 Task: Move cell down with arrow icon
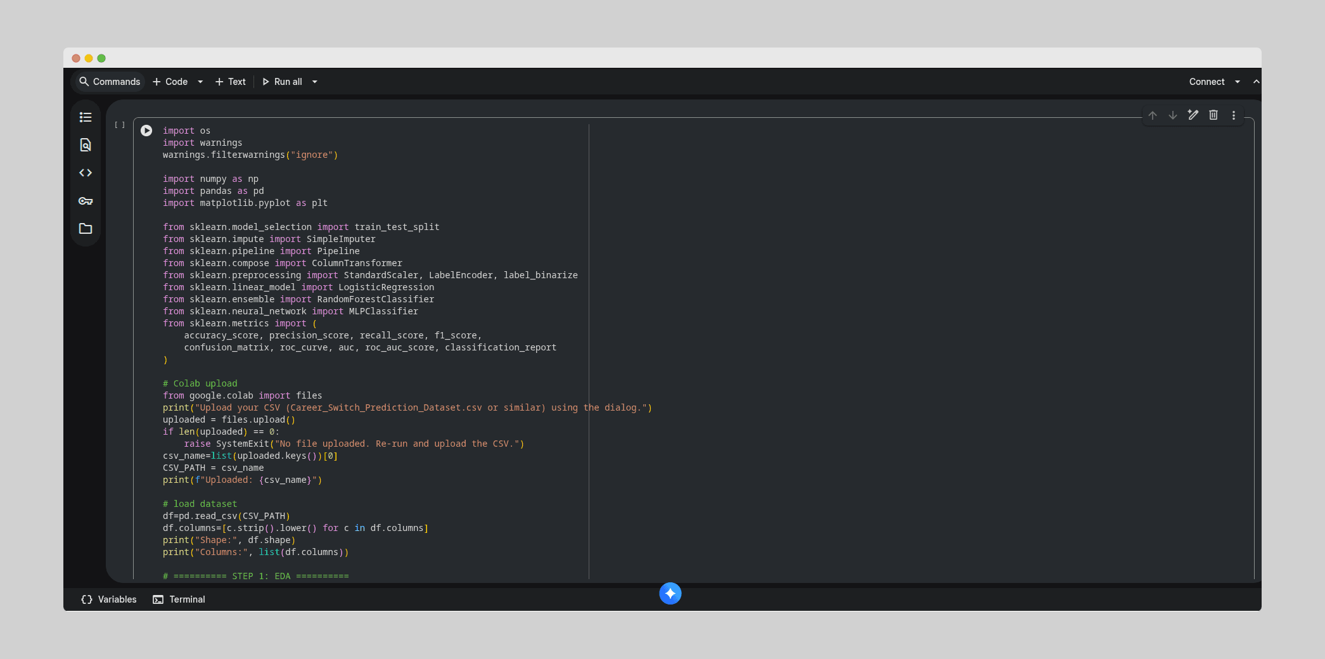tap(1173, 115)
